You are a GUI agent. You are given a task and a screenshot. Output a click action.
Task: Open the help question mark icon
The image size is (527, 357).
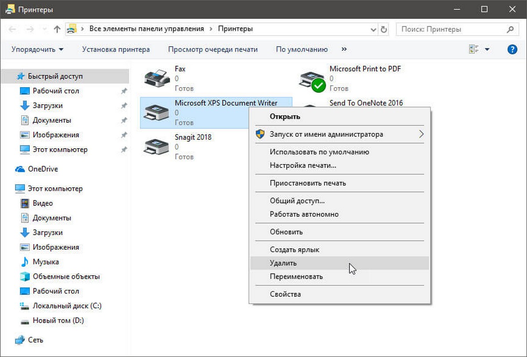512,49
